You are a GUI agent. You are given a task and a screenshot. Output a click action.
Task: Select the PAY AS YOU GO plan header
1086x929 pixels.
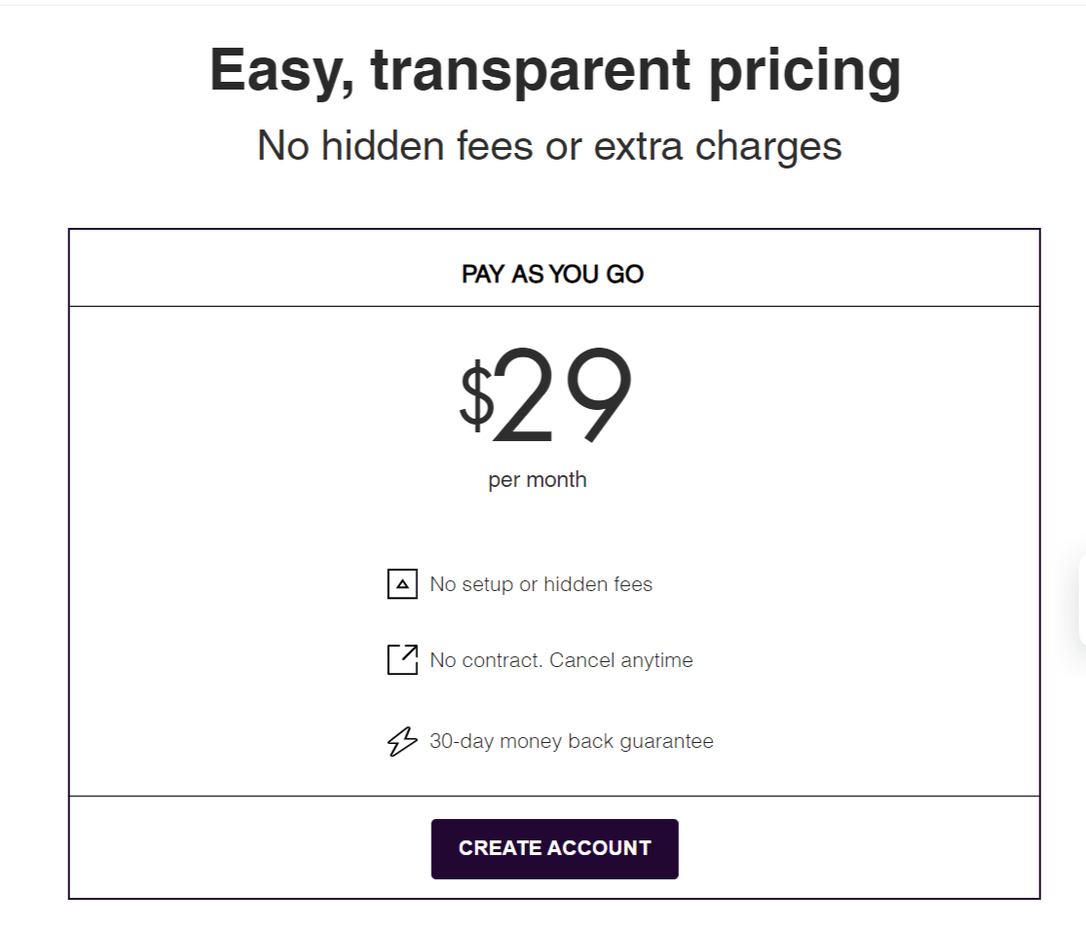(x=552, y=275)
